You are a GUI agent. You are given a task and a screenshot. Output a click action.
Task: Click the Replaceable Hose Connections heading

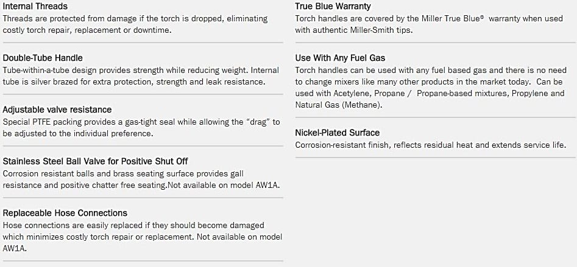(65, 213)
